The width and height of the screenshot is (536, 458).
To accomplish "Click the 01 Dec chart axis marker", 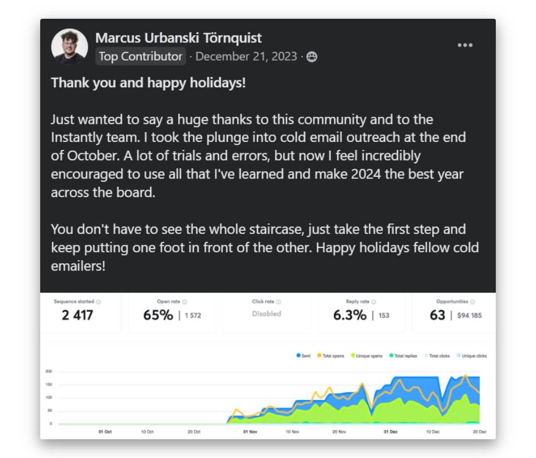I will coord(390,432).
